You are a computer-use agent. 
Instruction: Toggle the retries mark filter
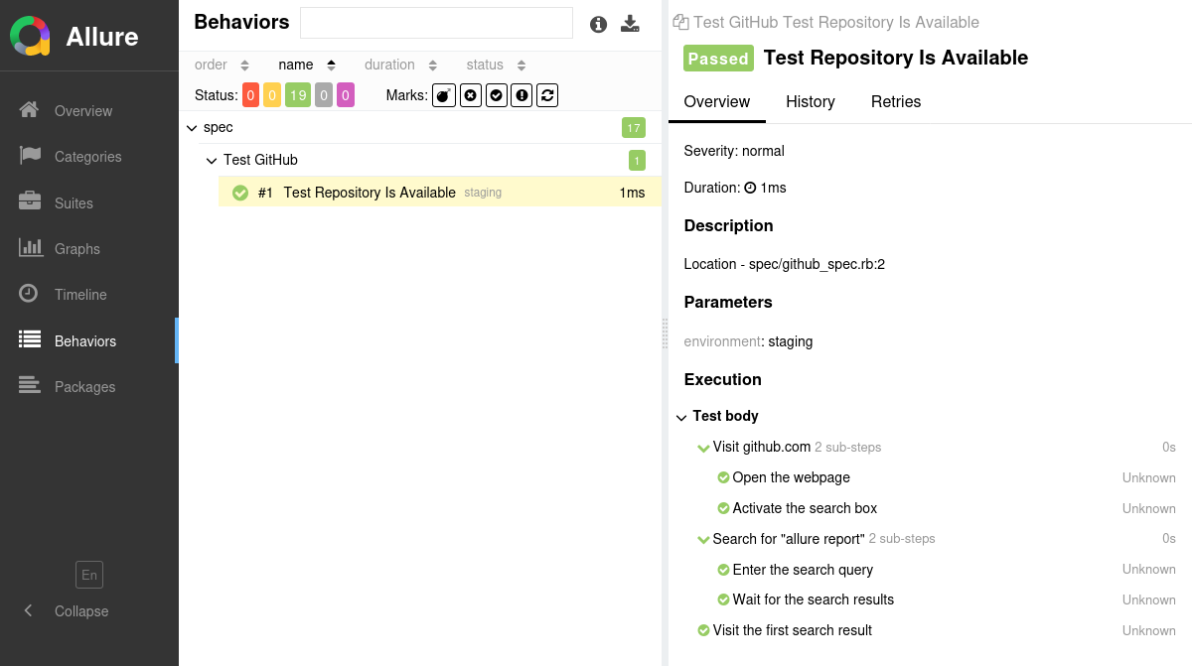547,95
